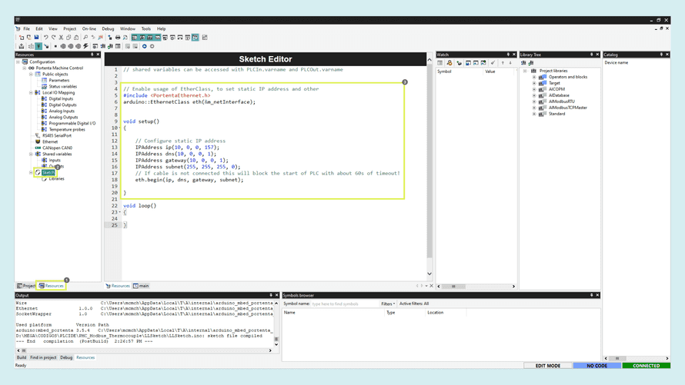Click the Undo icon in the toolbar

(46, 38)
